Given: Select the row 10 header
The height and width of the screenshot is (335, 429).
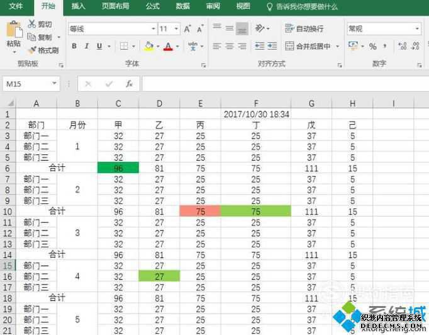Looking at the screenshot, I should (x=8, y=212).
